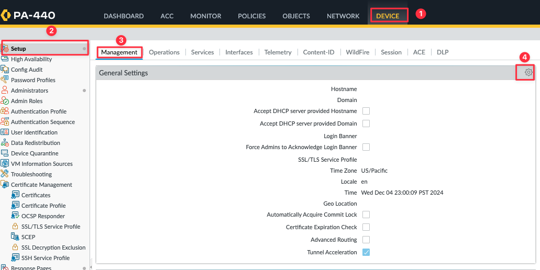
Task: Open the OBJECTS top menu
Action: 296,16
